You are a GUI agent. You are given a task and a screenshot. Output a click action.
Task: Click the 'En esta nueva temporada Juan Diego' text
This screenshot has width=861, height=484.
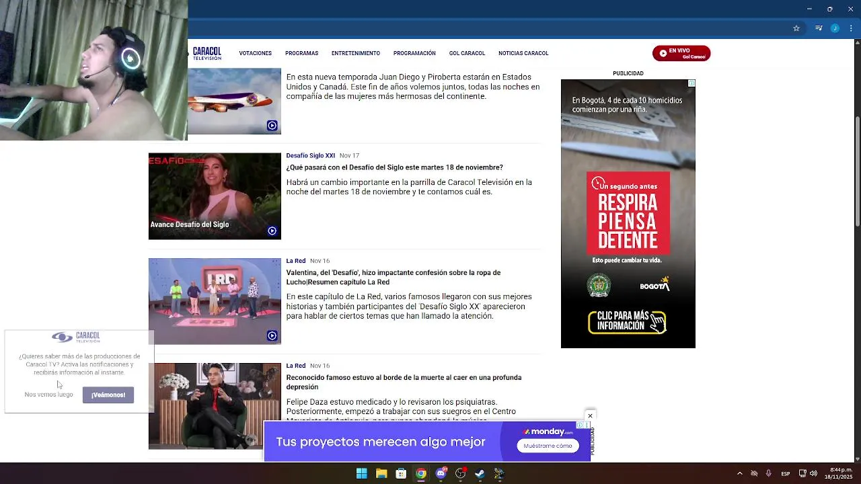(413, 87)
